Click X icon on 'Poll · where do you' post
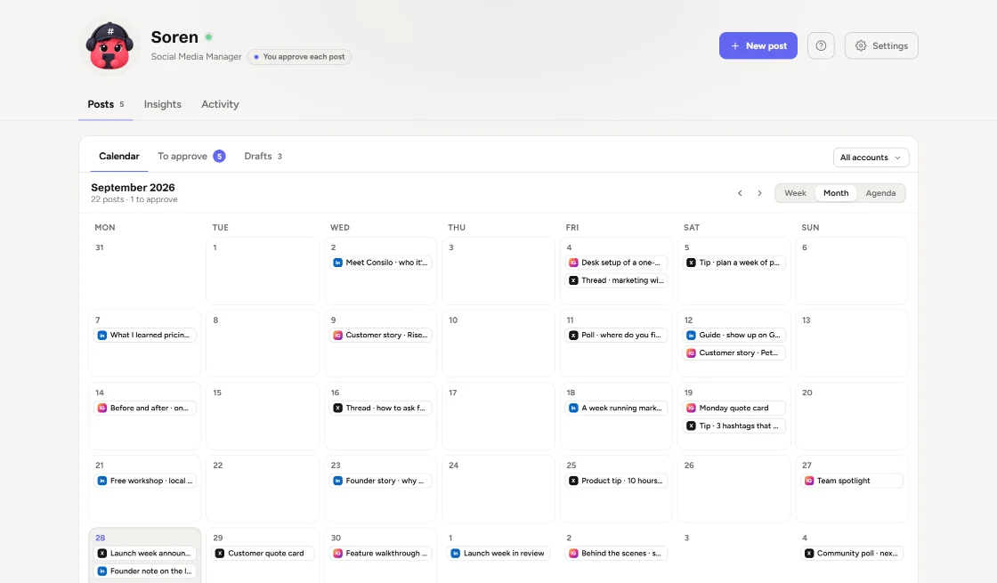997x583 pixels. pyautogui.click(x=573, y=335)
